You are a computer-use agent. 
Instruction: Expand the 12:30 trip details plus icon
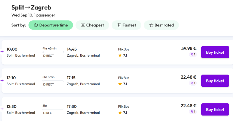tap(2, 109)
